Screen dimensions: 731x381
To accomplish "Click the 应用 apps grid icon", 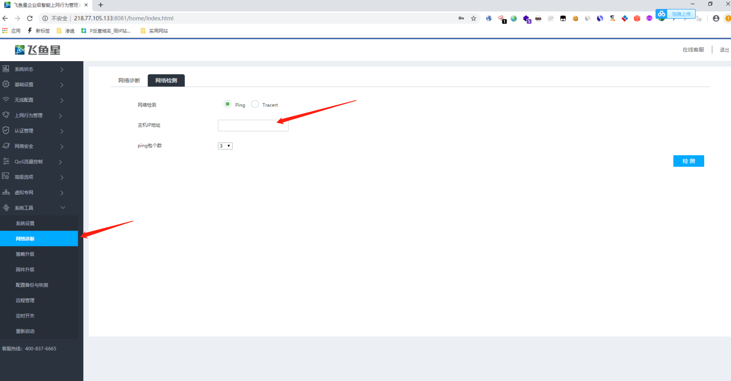I will tap(5, 31).
